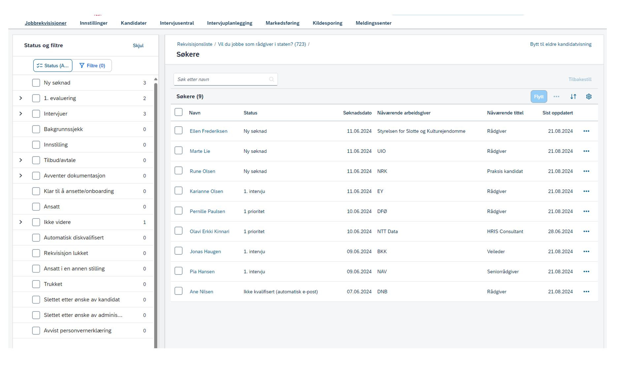This screenshot has height=368, width=624.
Task: Open the Intervjuplanlegging tab
Action: point(230,23)
